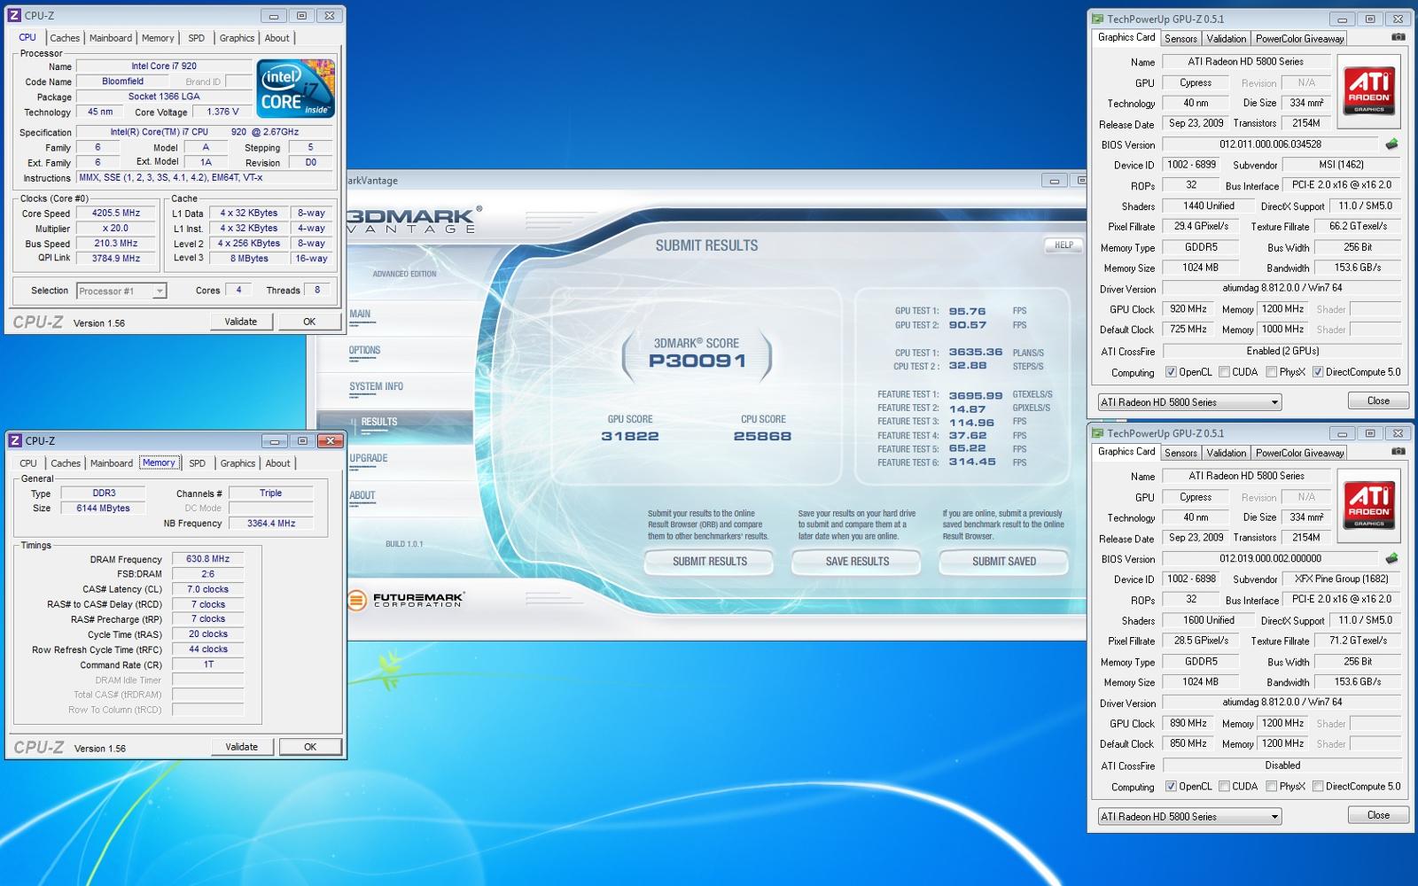Open the graphics card dropdown in top GPU-Z window
Screen dimensions: 1418x886
pos(1189,402)
